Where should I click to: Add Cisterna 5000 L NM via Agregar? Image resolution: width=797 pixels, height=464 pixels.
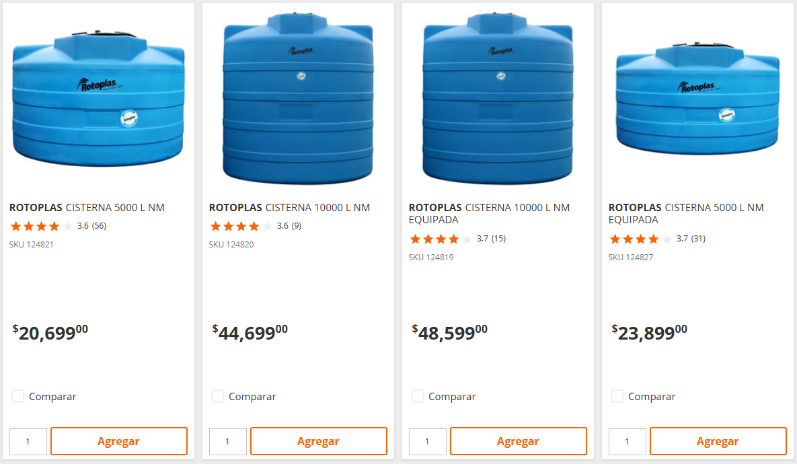coord(119,441)
